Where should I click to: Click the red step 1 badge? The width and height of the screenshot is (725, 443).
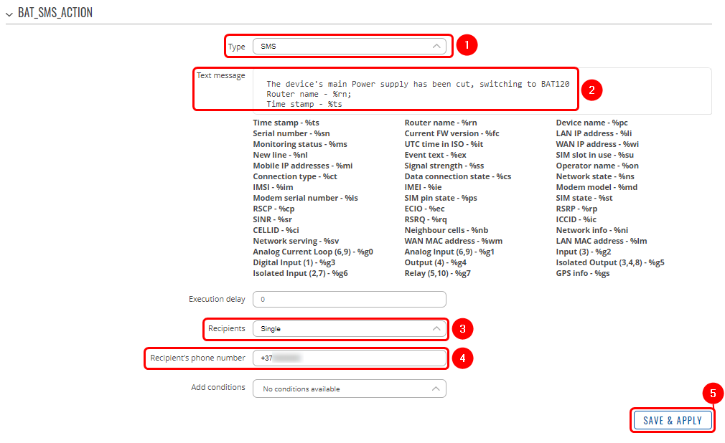point(467,46)
